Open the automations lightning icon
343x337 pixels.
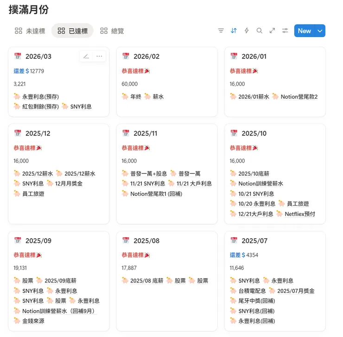click(x=247, y=31)
